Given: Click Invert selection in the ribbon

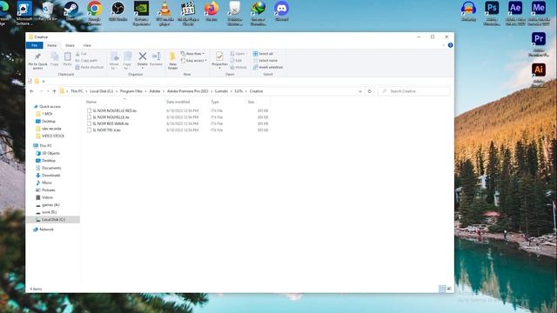Looking at the screenshot, I should coord(268,67).
